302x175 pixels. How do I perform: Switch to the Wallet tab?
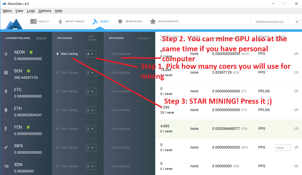40,21
